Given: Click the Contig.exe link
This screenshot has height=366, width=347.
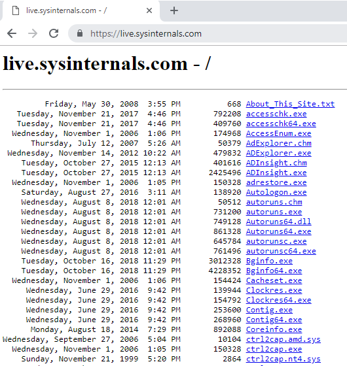Looking at the screenshot, I should (x=269, y=310).
